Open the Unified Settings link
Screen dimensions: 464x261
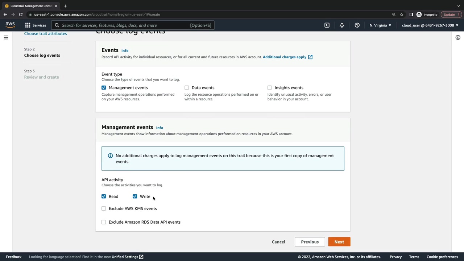click(x=125, y=257)
